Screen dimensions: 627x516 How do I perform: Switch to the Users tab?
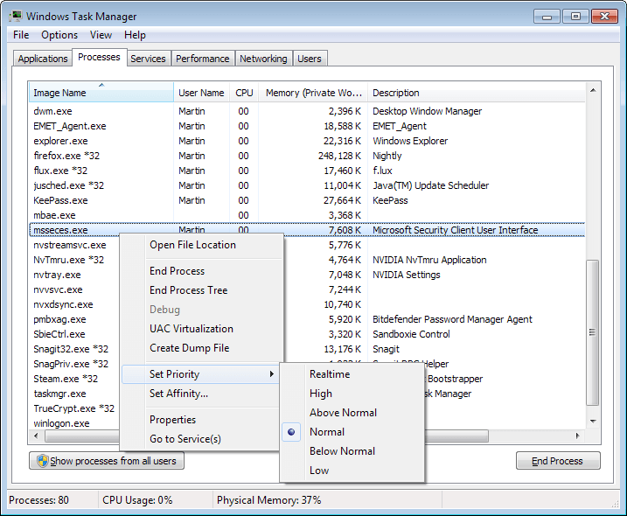[x=310, y=59]
